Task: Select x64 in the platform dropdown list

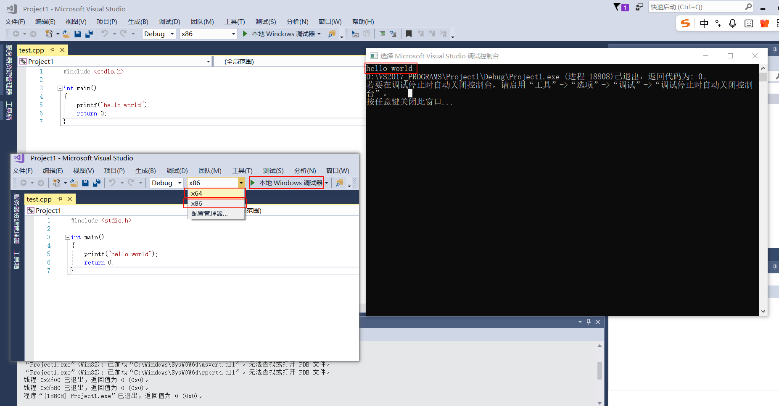Action: click(215, 193)
